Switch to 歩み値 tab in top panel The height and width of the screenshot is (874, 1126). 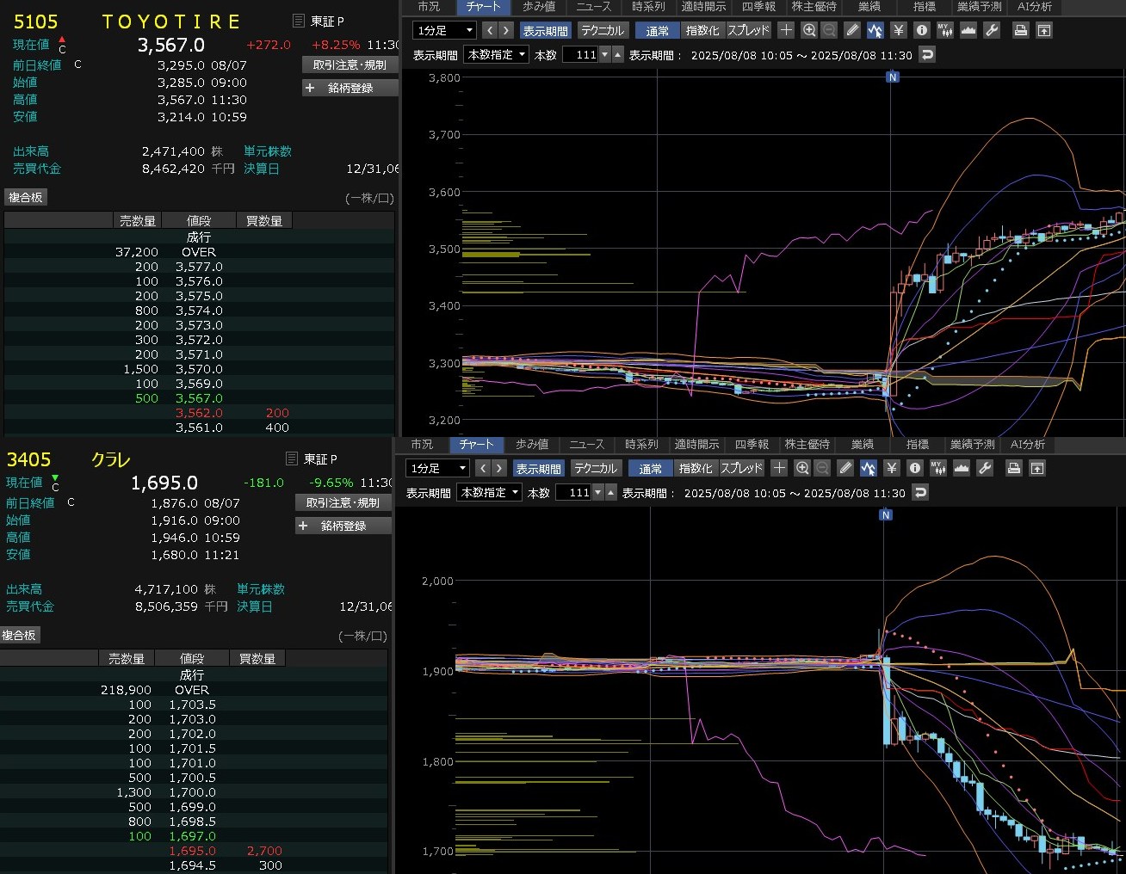[x=539, y=6]
